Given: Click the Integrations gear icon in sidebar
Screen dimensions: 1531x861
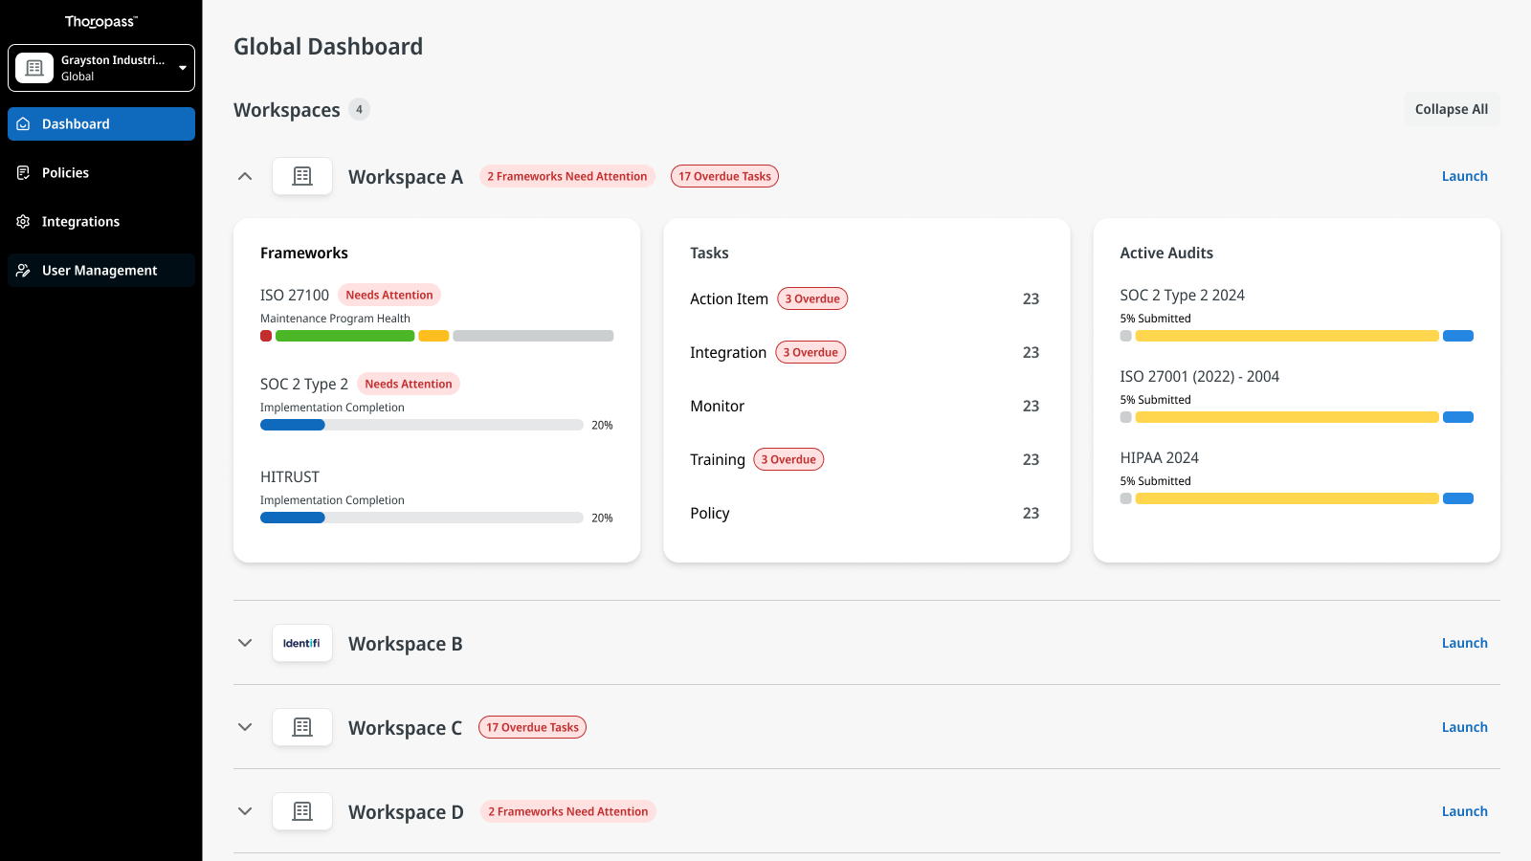Looking at the screenshot, I should coord(24,221).
